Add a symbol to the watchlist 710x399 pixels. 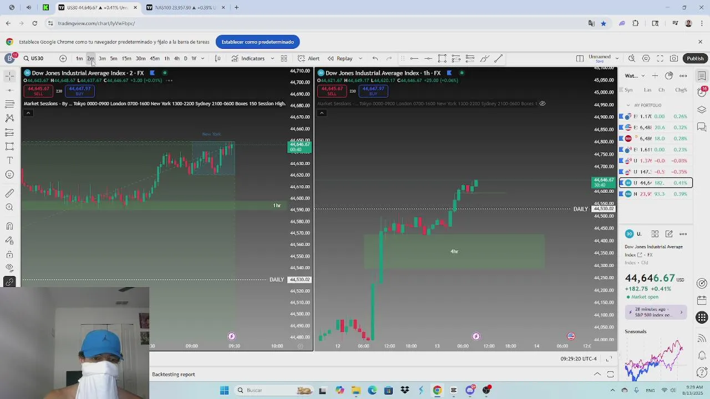pos(655,76)
